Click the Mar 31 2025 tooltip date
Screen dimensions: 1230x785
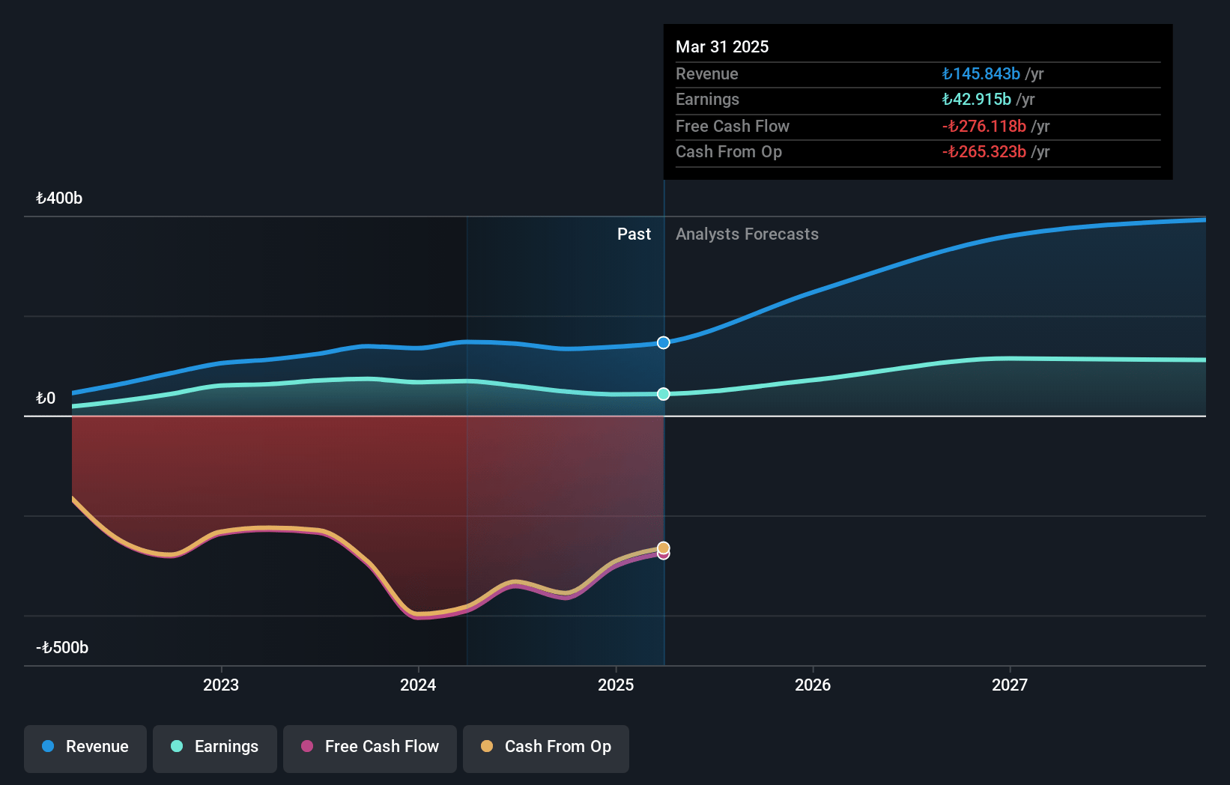[x=722, y=46]
